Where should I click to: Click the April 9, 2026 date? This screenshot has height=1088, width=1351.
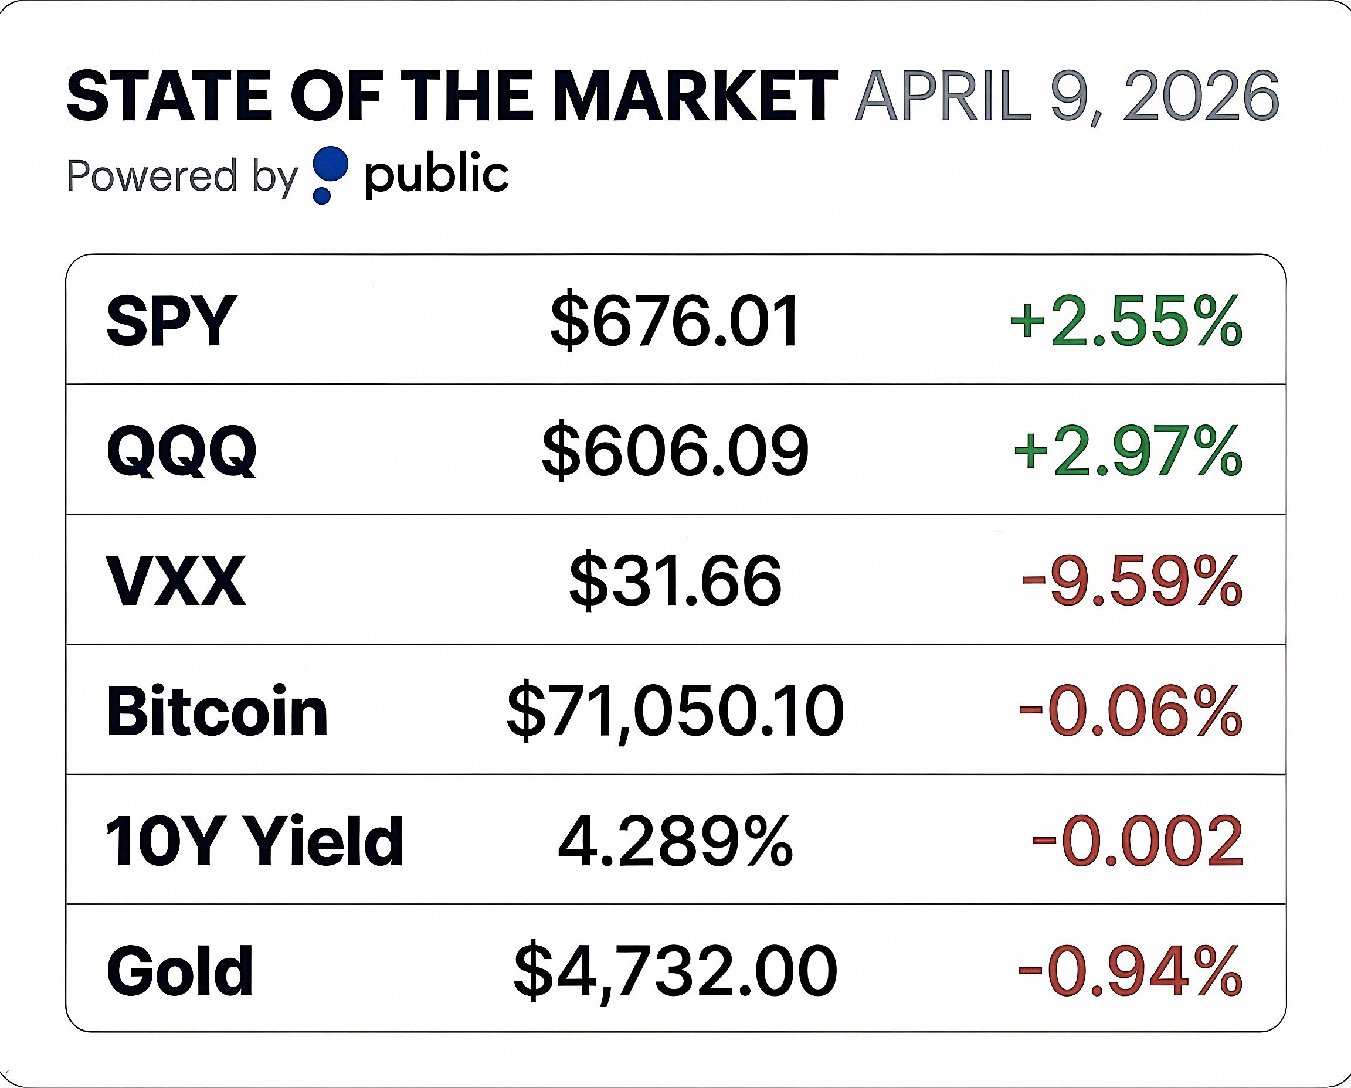pyautogui.click(x=1066, y=97)
